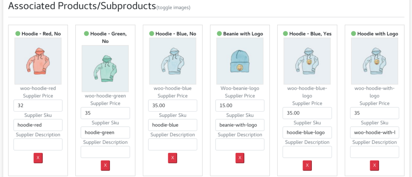The image size is (412, 177).
Task: Open the Hoodie - Blue, No product image
Action: 173,61
